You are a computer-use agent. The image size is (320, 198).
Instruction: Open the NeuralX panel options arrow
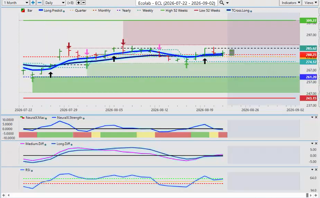(312, 117)
